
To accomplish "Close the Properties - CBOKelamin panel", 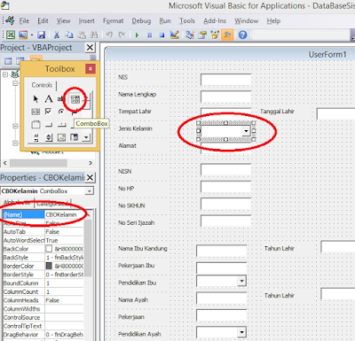I will tap(90, 177).
